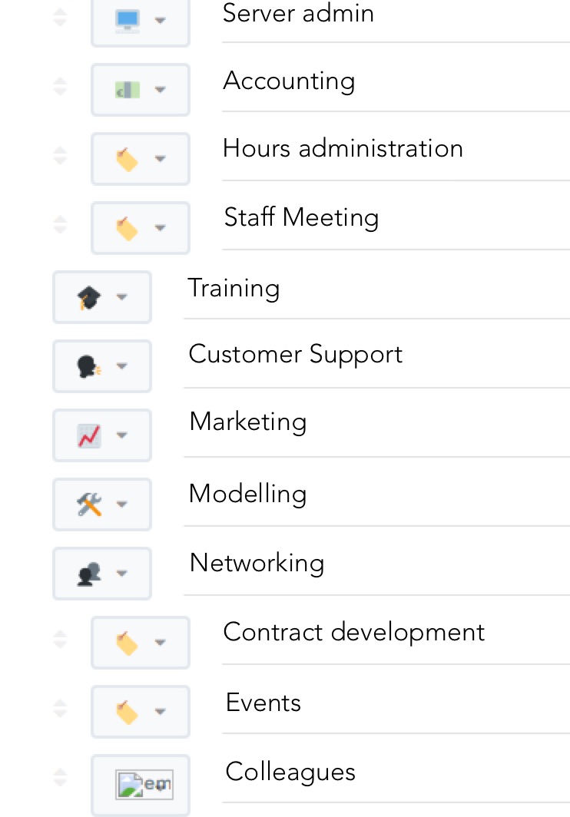Screen dimensions: 570x817
Task: Click the tag icon beside Staff Meeting
Action: [x=128, y=228]
